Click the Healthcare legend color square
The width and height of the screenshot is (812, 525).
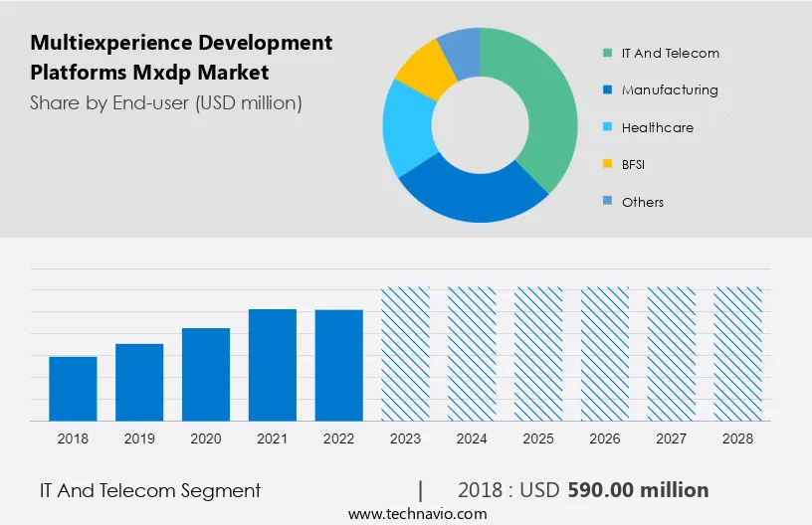[x=606, y=127]
